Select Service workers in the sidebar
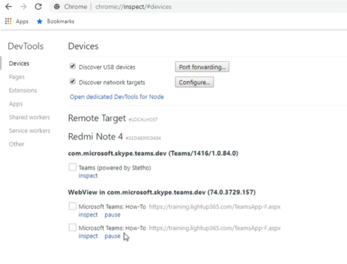Viewport: 347px width, 264px height. click(29, 131)
